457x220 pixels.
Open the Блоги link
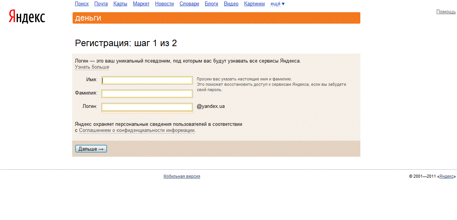tap(212, 4)
